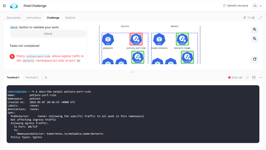
Task: Click the Final Challenge title
Action: (x=35, y=6)
